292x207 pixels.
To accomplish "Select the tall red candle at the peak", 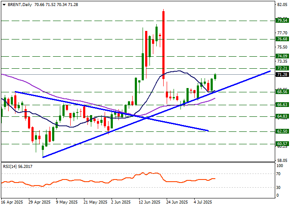I will 164,45.
